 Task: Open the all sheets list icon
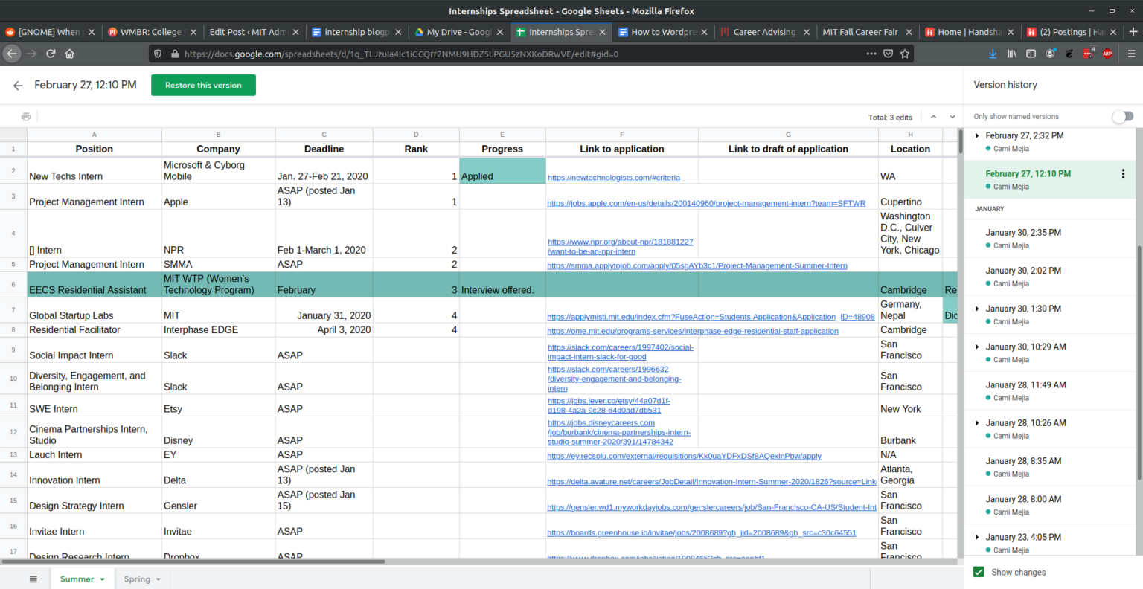(x=33, y=579)
